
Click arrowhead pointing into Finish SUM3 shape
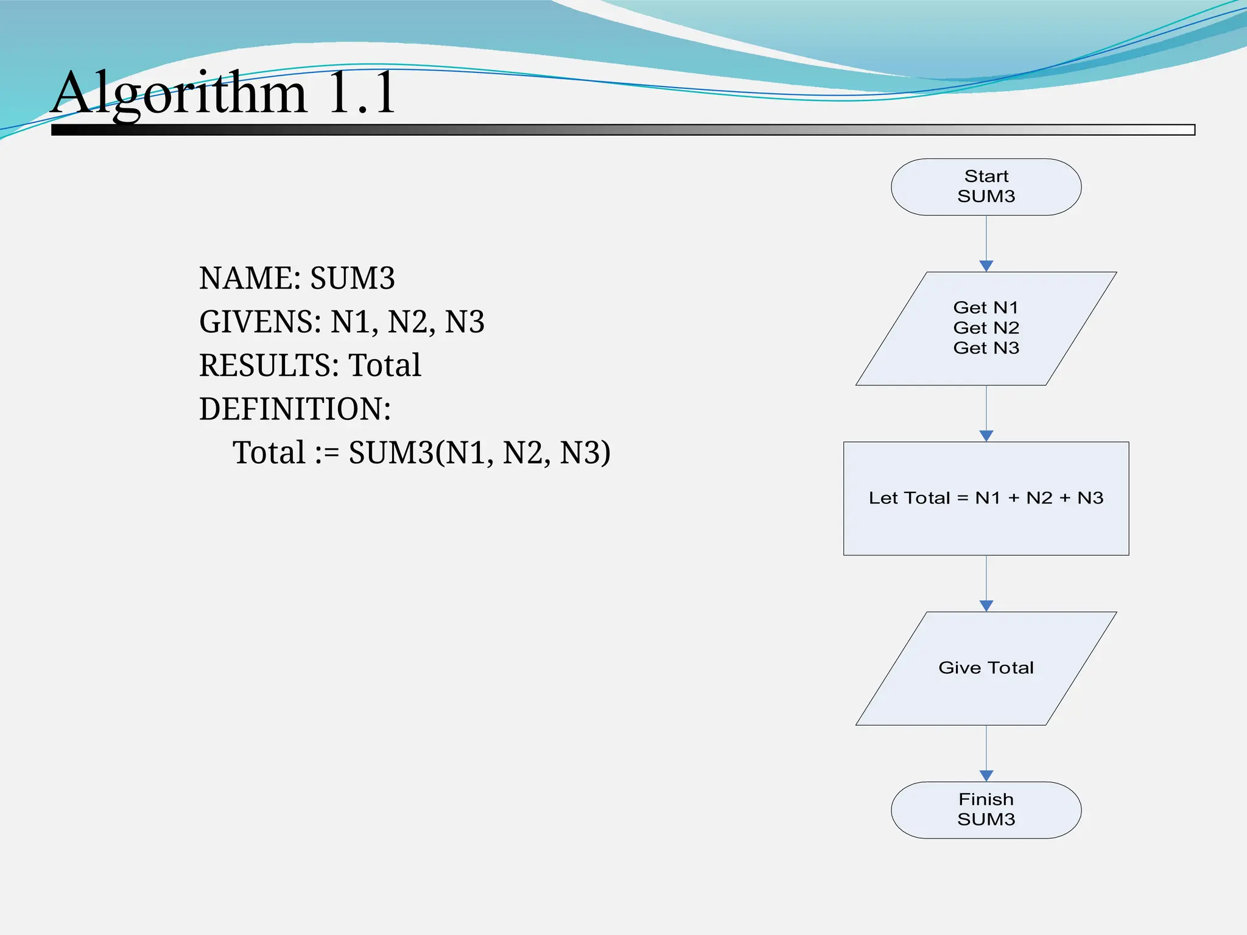point(986,776)
